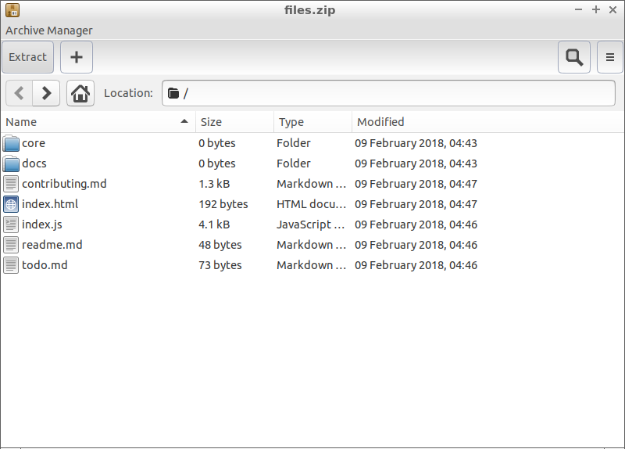Click the files.zip archive icon in titlebar
Image resolution: width=625 pixels, height=449 pixels.
[12, 10]
